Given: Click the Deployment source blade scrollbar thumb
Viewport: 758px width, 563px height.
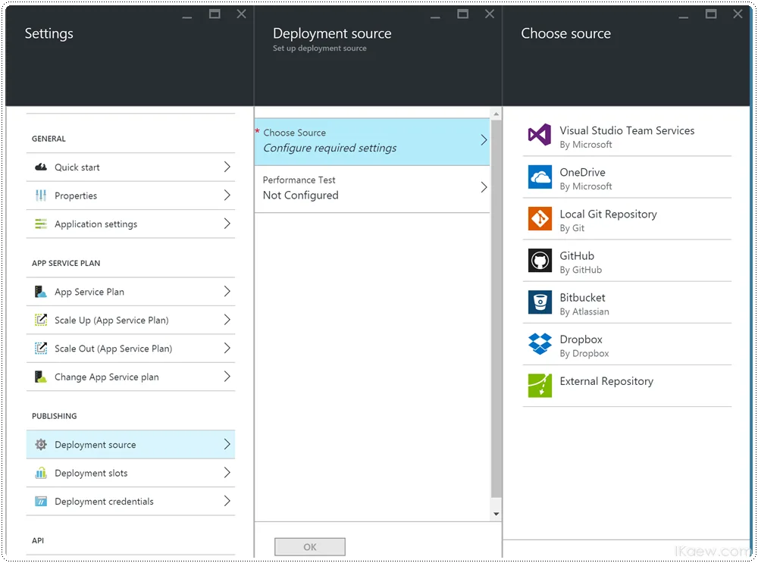Looking at the screenshot, I should click(x=496, y=309).
